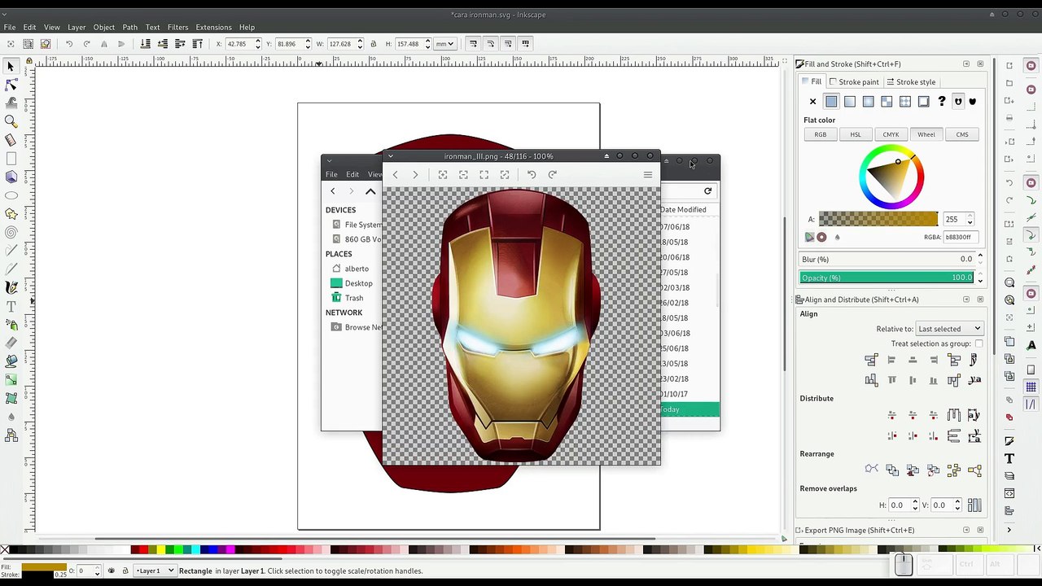This screenshot has height=586, width=1042.
Task: Toggle layer lock in status bar
Action: pos(125,571)
